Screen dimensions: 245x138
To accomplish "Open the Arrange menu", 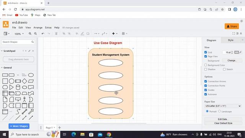I will tap(38, 28).
